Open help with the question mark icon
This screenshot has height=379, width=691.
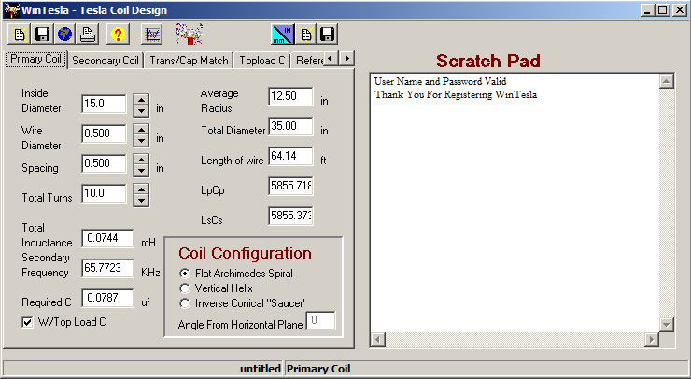pyautogui.click(x=118, y=34)
